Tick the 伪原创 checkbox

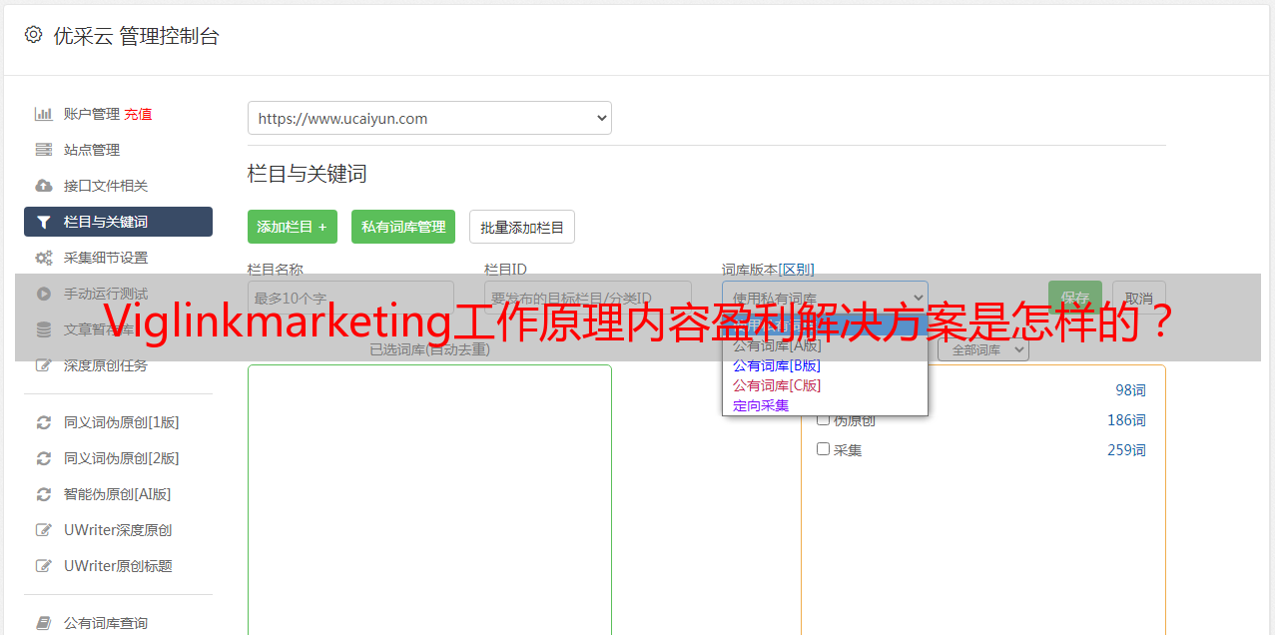point(824,419)
